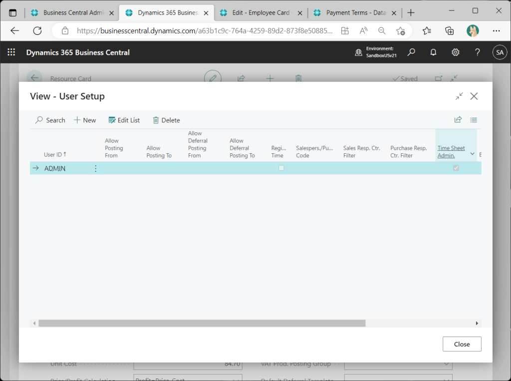This screenshot has width=511, height=381.
Task: Open the ADMIN row's three-dot menu
Action: (95, 168)
